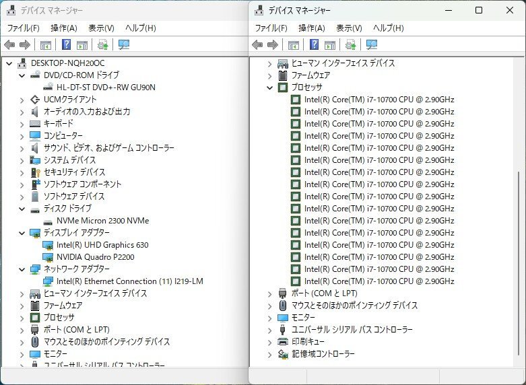Expand セキュリティ デバイス category

[x=22, y=172]
